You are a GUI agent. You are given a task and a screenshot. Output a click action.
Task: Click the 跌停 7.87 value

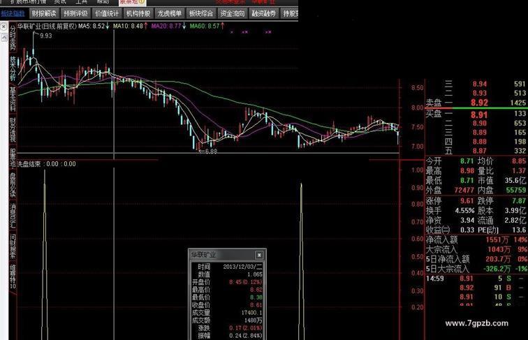(519, 201)
